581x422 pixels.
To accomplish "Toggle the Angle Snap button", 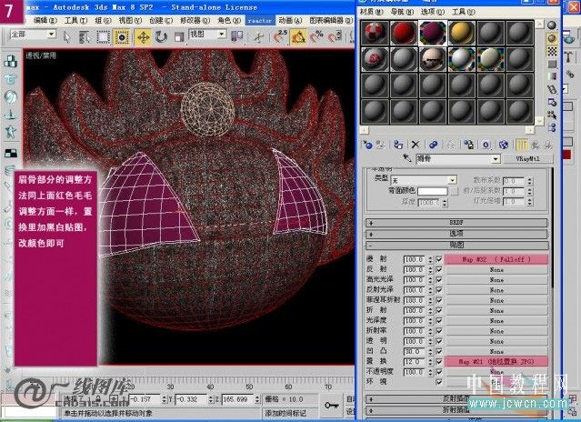I will coord(298,36).
